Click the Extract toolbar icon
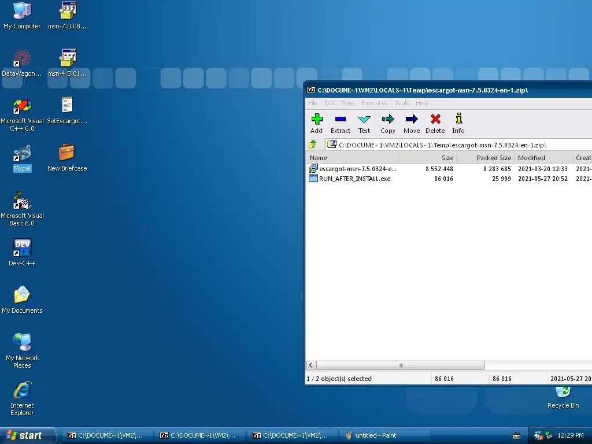 [x=340, y=124]
